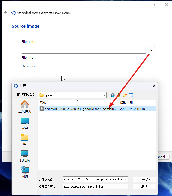Open the view menu icon in dialog toolbar
172x196 pixels.
tap(132, 95)
